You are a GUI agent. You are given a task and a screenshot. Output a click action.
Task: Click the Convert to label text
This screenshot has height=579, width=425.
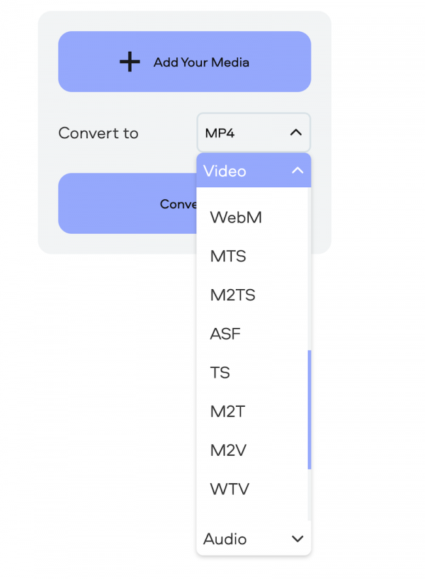coord(98,133)
